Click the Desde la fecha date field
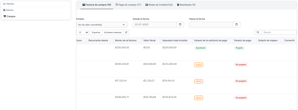Image resolution: width=298 pixels, height=110 pixels. coord(154,25)
